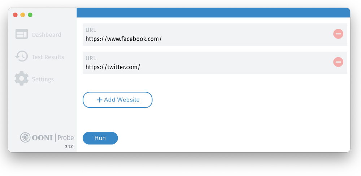Click the OONI octopus logo
This screenshot has height=176, width=361.
[x=25, y=137]
